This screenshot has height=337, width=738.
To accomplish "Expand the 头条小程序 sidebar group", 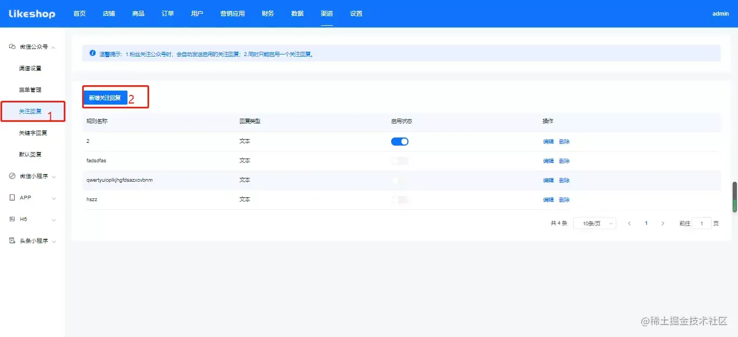I will tap(53, 241).
